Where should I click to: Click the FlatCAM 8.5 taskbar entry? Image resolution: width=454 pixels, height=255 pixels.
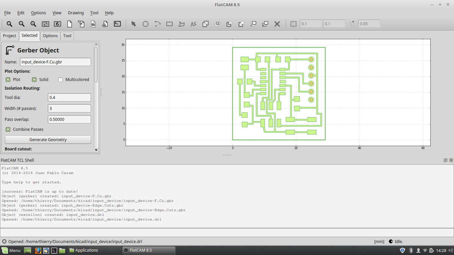[149, 250]
